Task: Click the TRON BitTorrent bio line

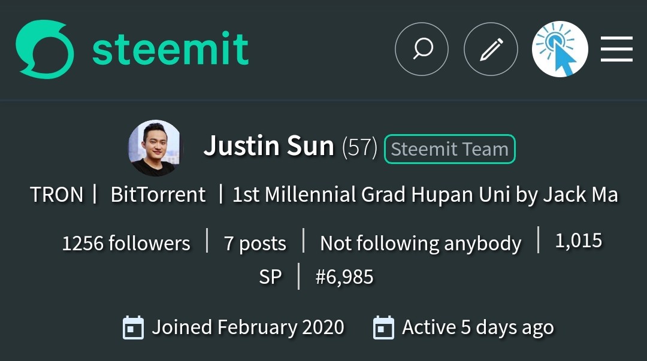Action: tap(323, 195)
